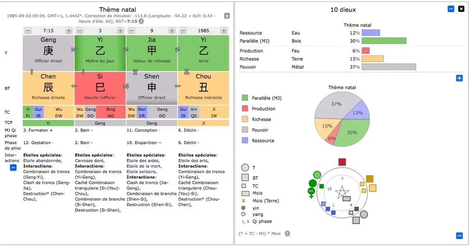Screen dimensions: 469x246
Task: Open help for (T + TC - MJ) * Mois formula
Action: coord(287,233)
